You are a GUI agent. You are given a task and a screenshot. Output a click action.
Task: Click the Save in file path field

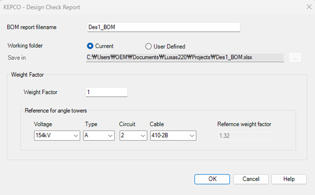click(185, 58)
